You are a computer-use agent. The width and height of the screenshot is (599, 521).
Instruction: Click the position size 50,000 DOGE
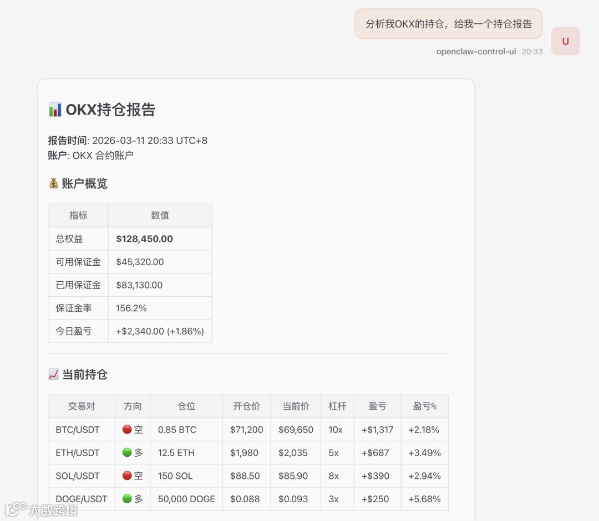pos(186,499)
